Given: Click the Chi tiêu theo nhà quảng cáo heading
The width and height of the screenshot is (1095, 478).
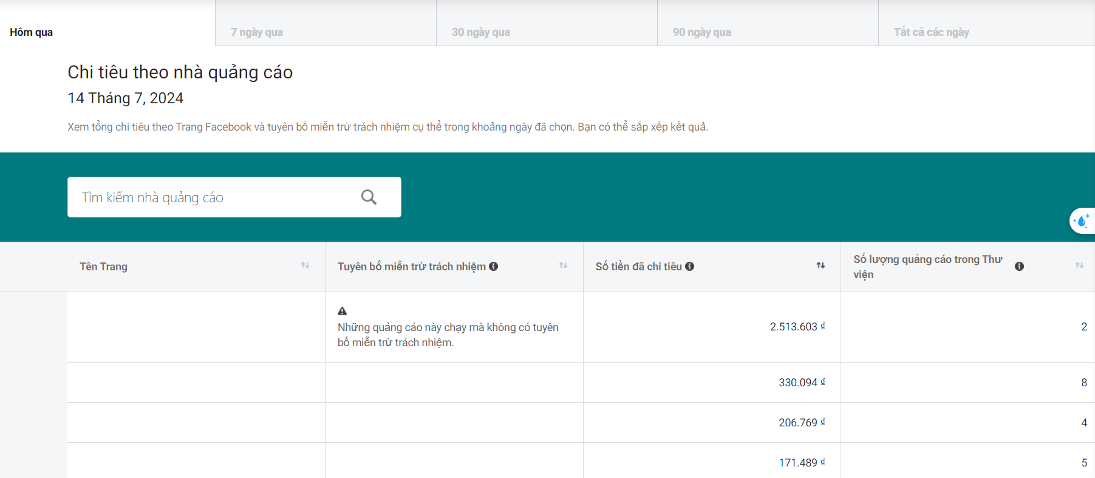Looking at the screenshot, I should (x=180, y=72).
